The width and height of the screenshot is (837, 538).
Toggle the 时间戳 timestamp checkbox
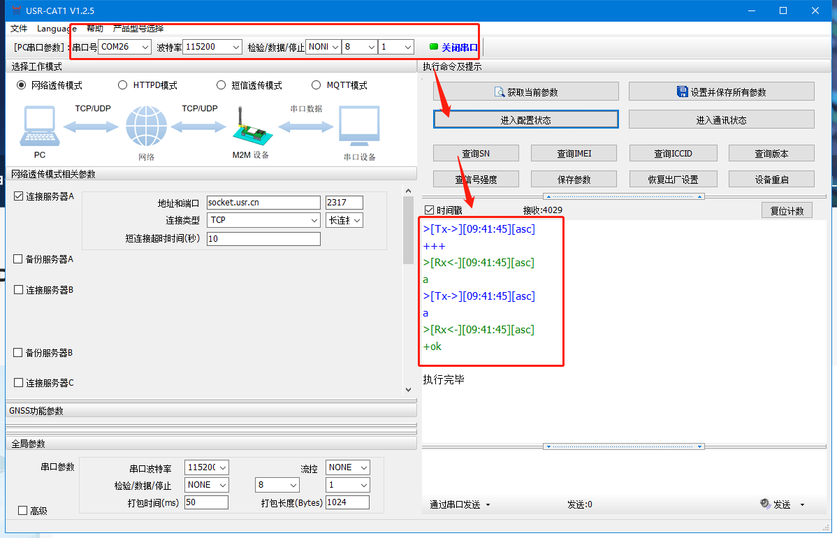coord(429,210)
